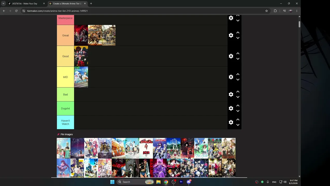
Task: Open a new browser tab
Action: (x=91, y=4)
